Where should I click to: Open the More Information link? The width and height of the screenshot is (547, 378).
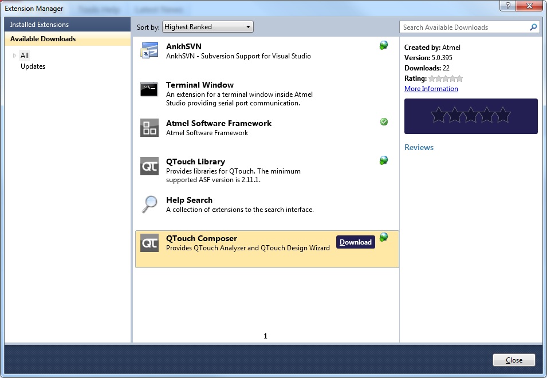point(431,89)
